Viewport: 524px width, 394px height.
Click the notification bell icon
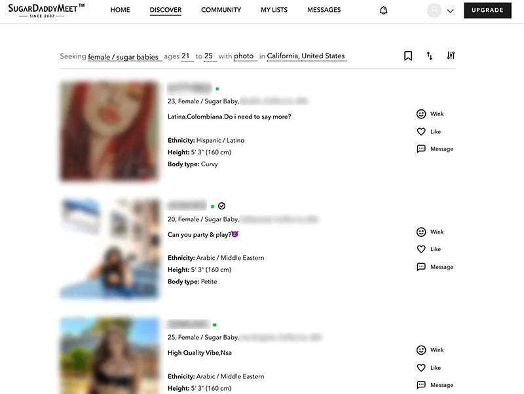(x=384, y=10)
